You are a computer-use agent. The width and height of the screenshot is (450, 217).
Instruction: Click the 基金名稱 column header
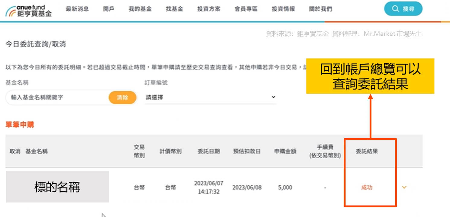pos(37,151)
